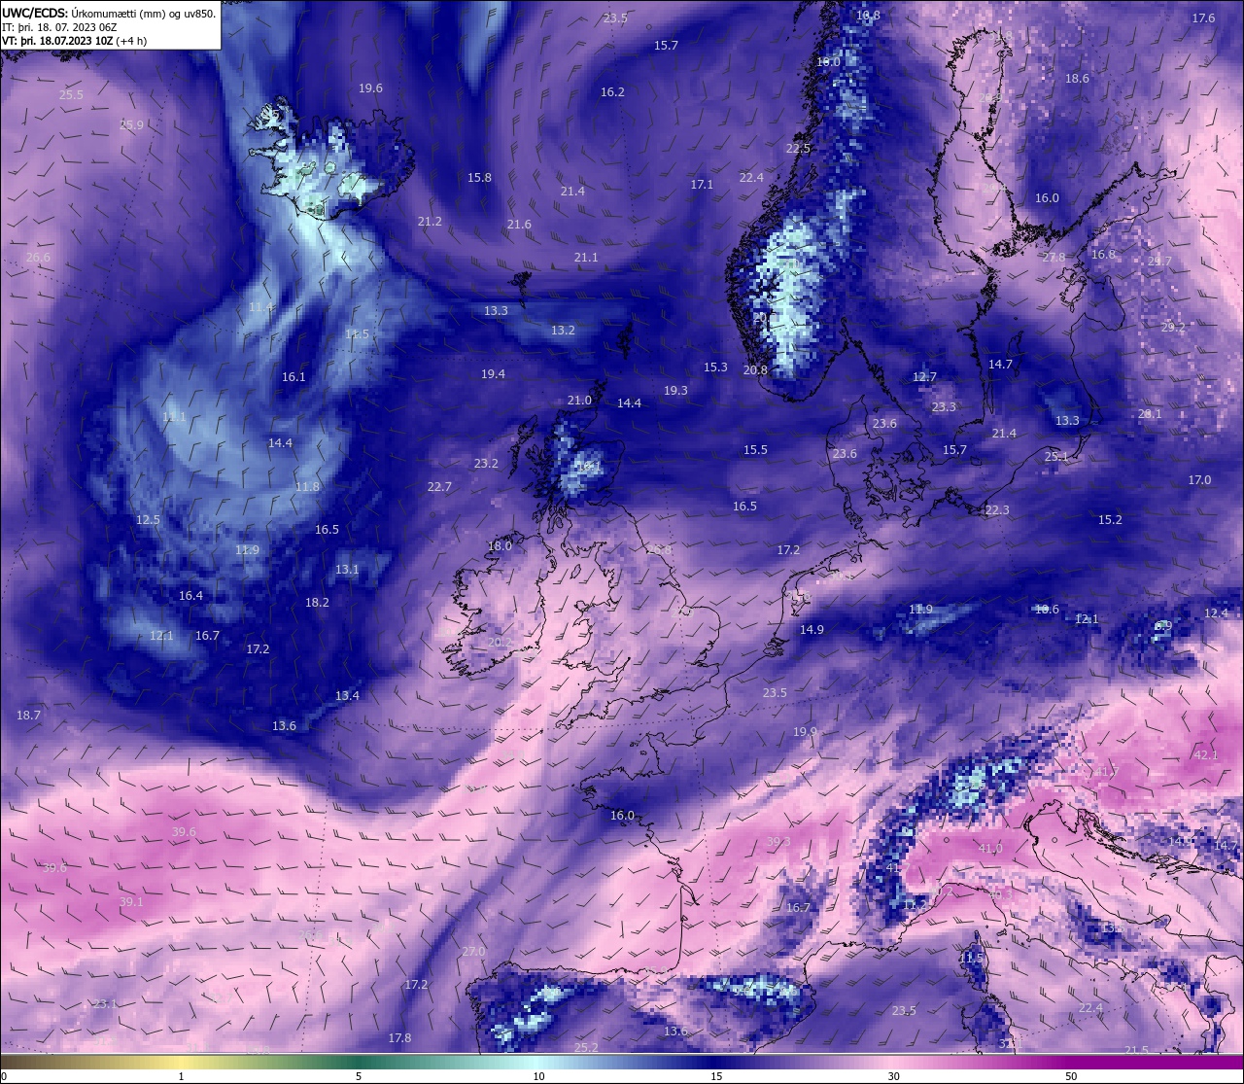The height and width of the screenshot is (1084, 1244).
Task: Click the 25.1 value label
Action: pyautogui.click(x=1056, y=457)
